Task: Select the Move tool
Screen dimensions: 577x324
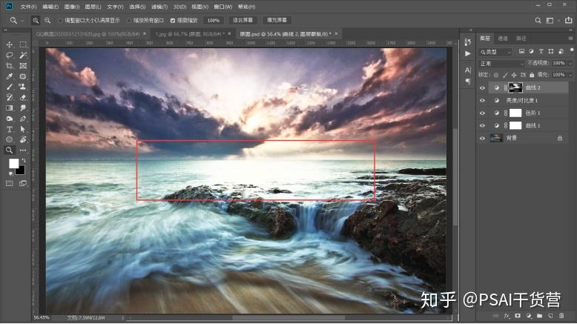Action: [x=9, y=44]
